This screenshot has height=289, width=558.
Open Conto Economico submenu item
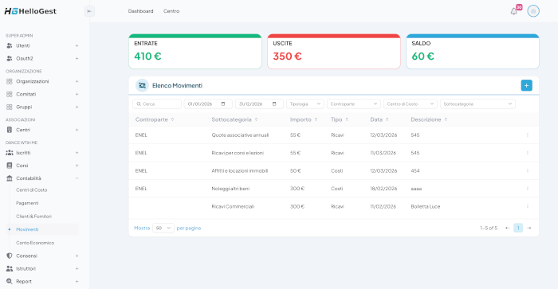click(35, 243)
